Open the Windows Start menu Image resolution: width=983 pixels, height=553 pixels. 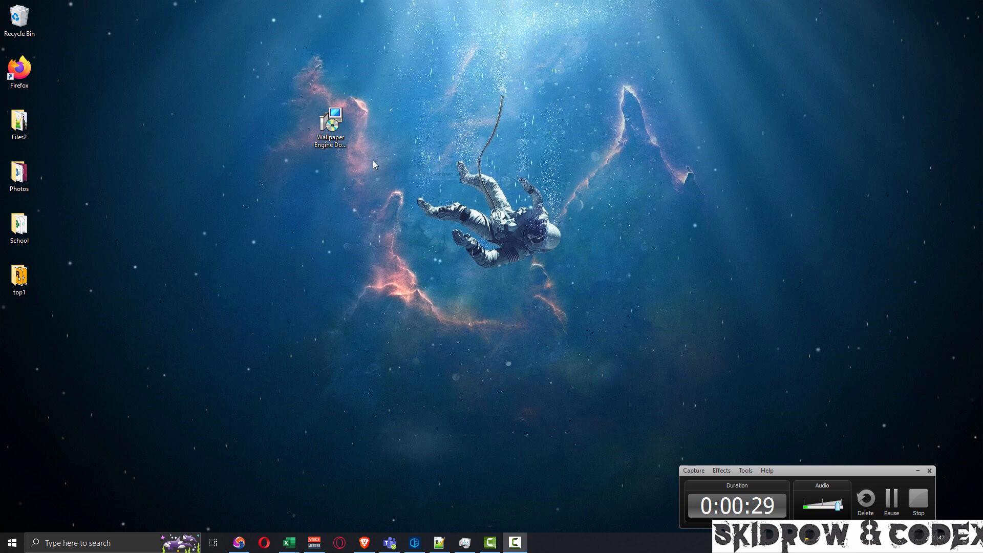[x=12, y=543]
